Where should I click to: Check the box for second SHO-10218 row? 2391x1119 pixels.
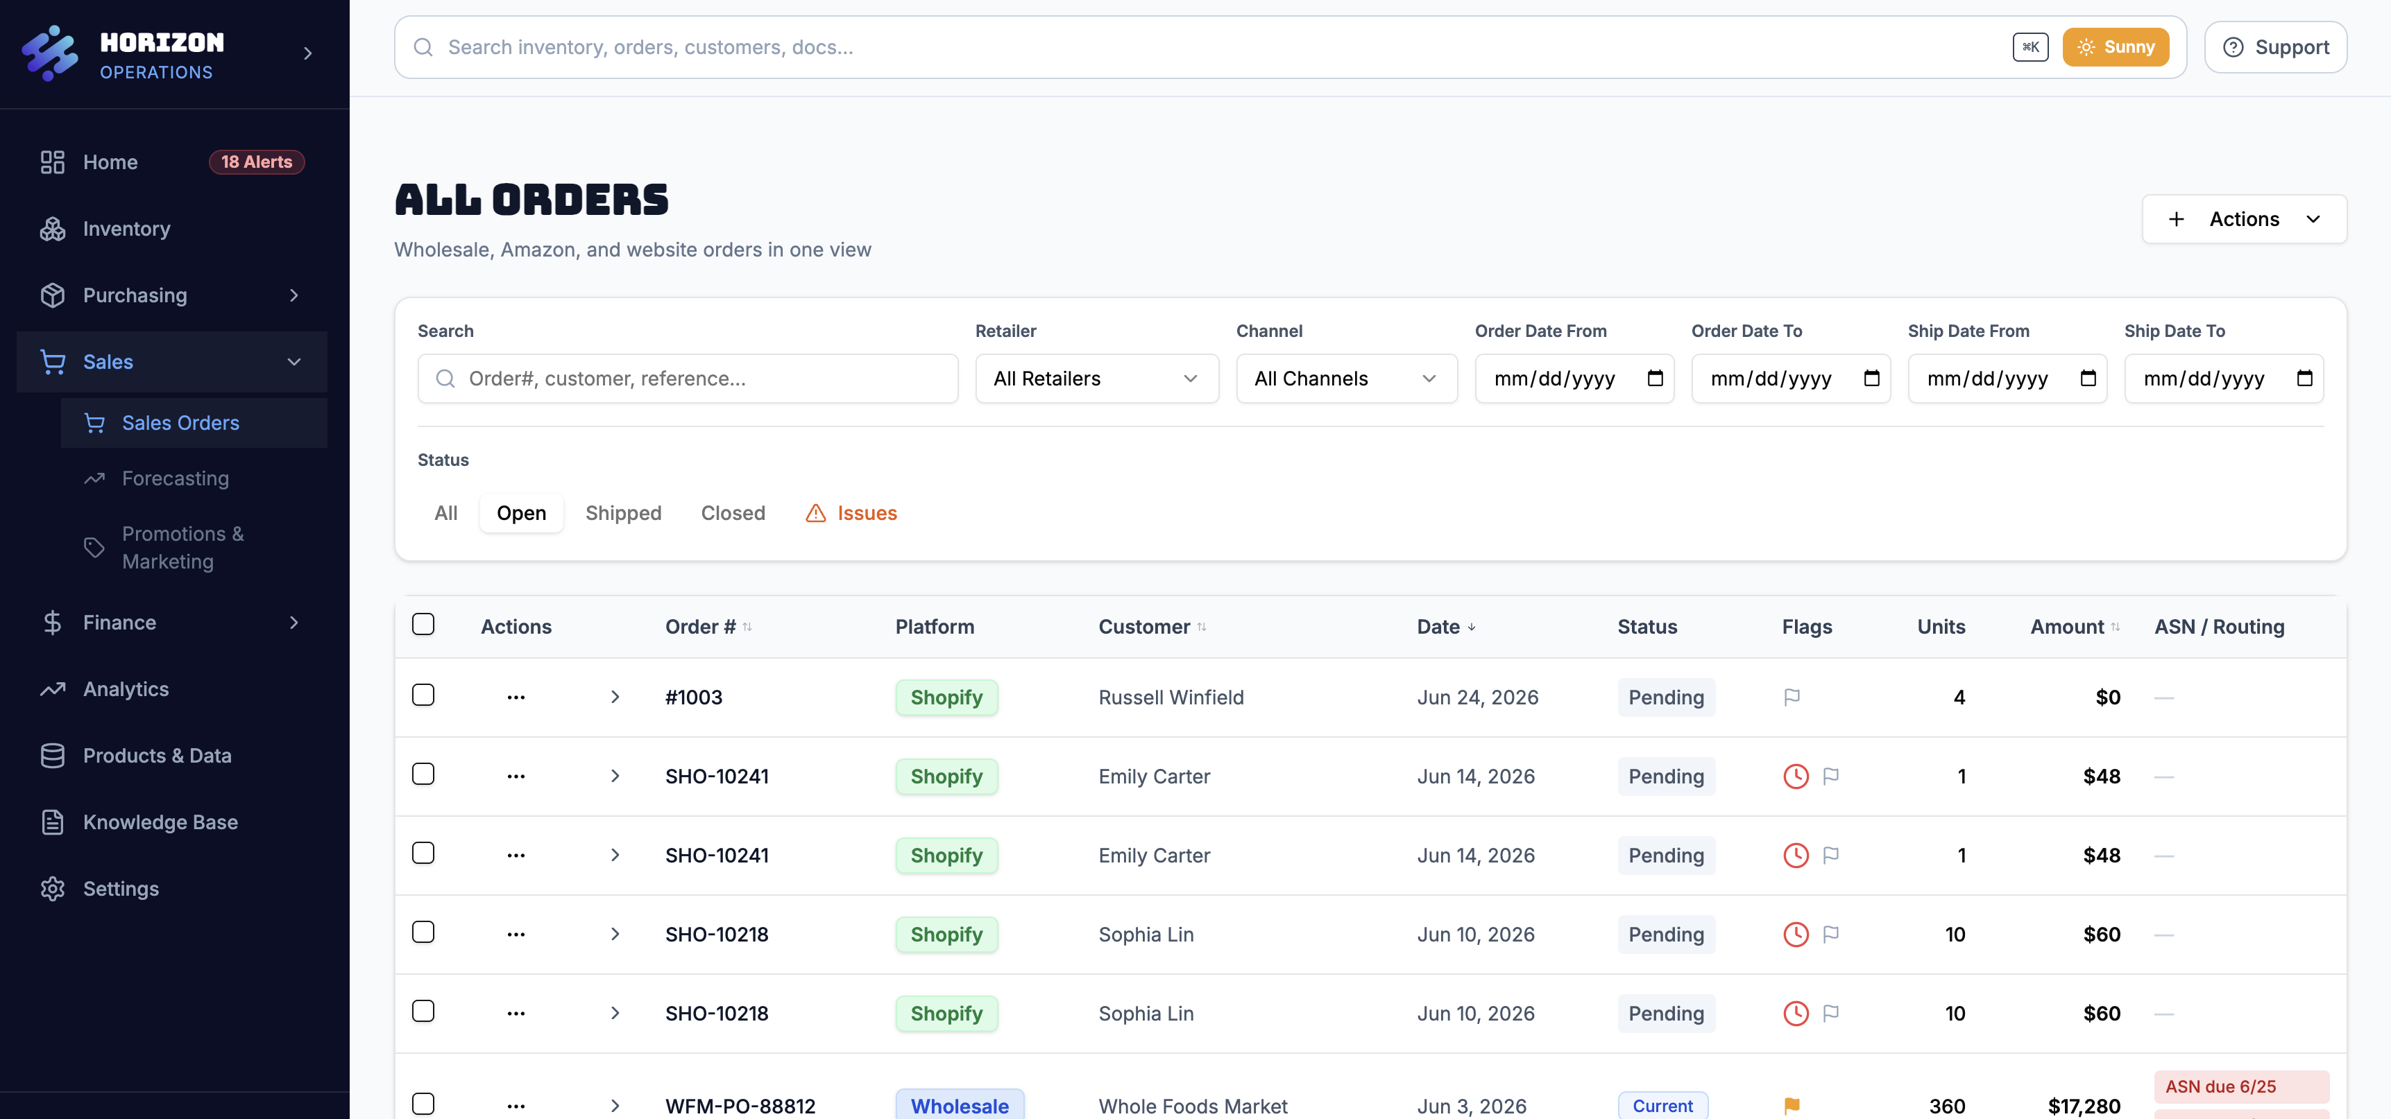point(423,1011)
